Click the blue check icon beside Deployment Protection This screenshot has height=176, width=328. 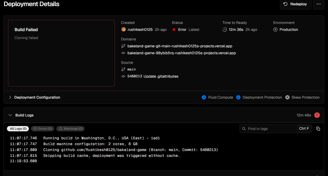[238, 97]
